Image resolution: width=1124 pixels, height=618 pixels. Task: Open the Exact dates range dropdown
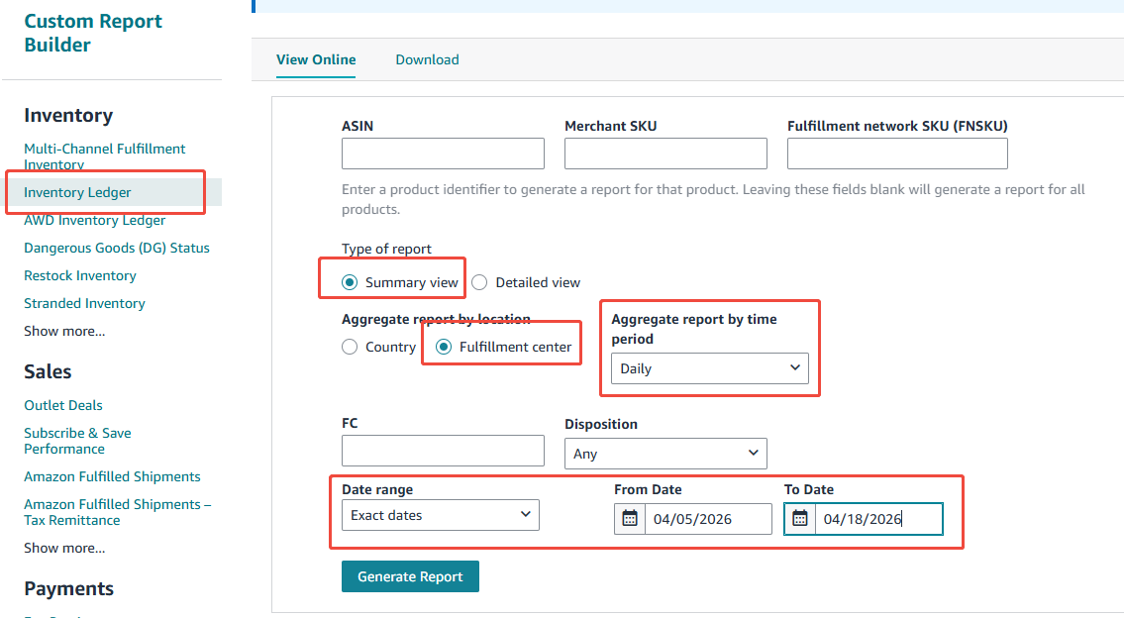[x=440, y=515]
